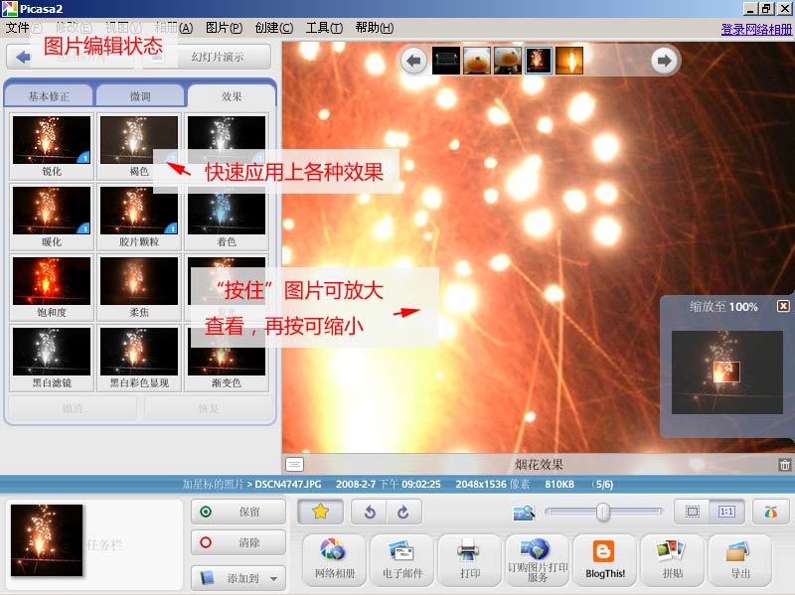Apply the 饱和度 effect thumbnail
This screenshot has height=595, width=795.
pos(52,287)
